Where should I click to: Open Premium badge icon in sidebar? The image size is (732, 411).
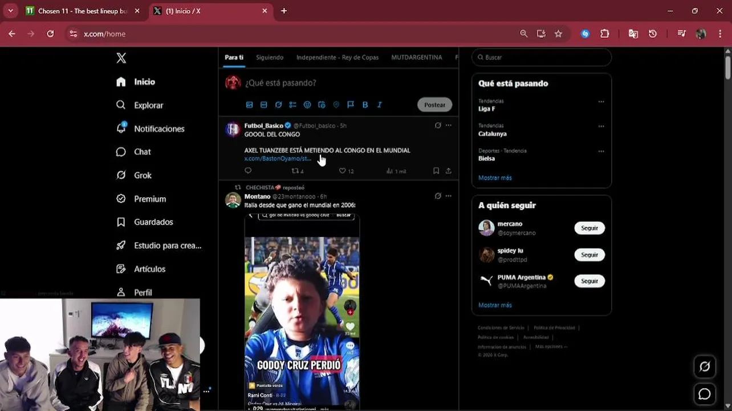pos(121,199)
